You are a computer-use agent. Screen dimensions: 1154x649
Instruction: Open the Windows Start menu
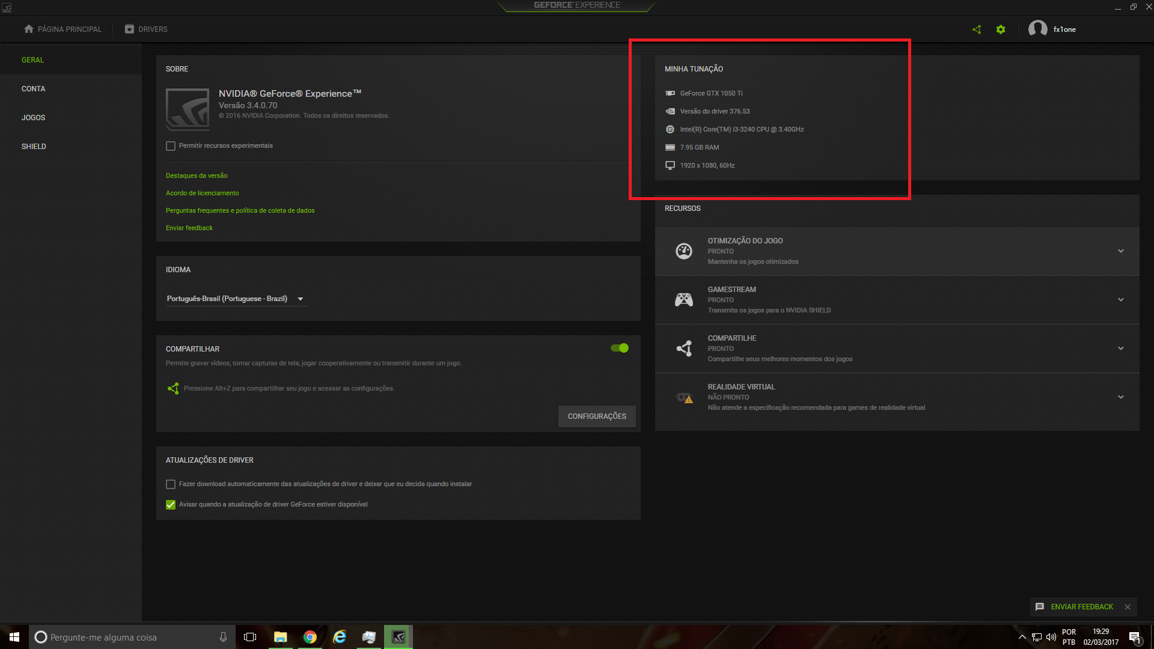pyautogui.click(x=14, y=637)
